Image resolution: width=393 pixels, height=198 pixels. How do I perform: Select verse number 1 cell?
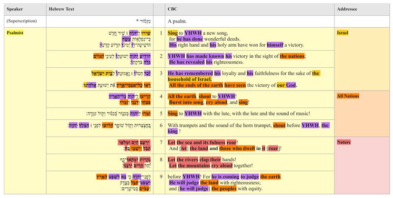pyautogui.click(x=159, y=33)
